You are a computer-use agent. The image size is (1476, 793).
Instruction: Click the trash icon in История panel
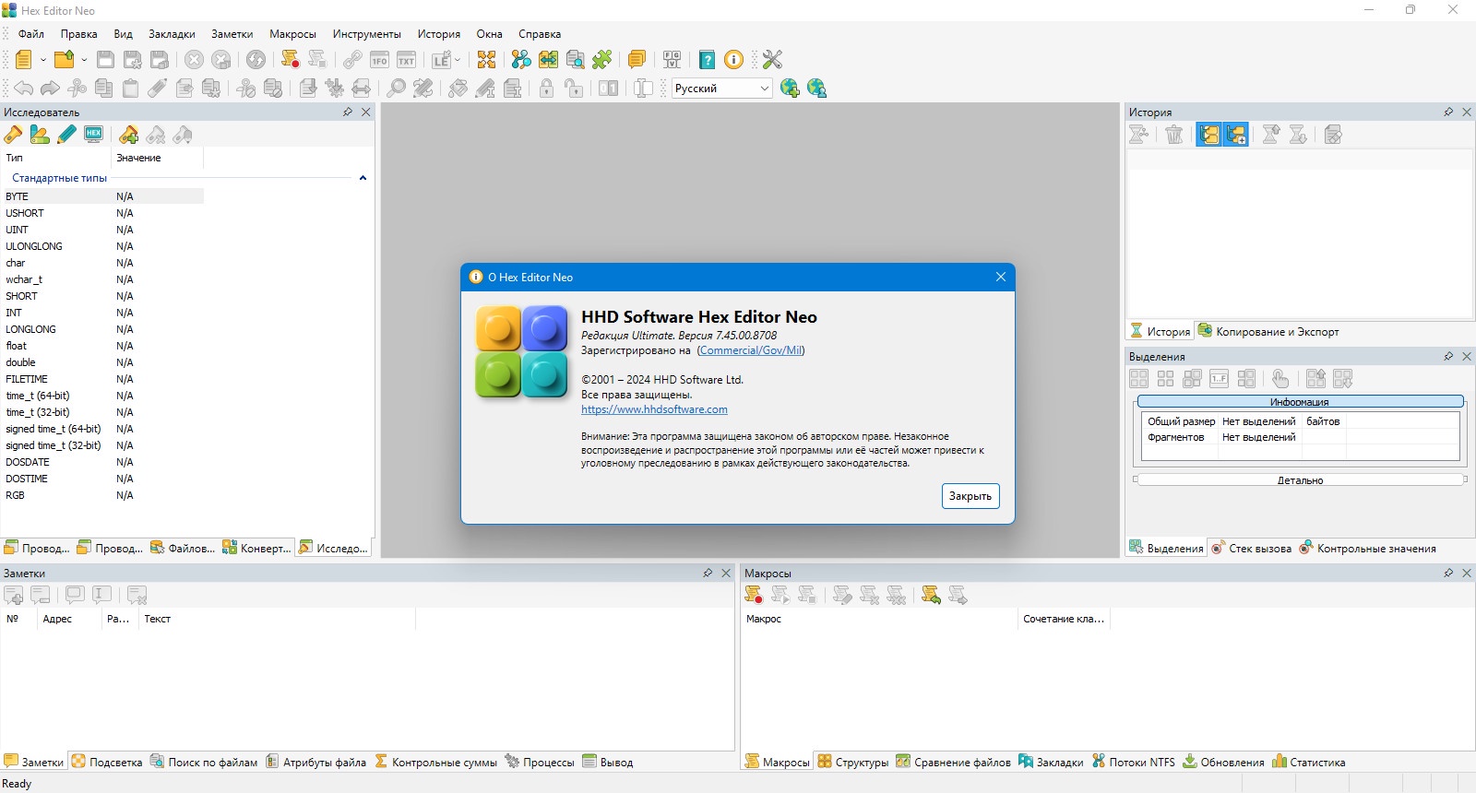1174,135
